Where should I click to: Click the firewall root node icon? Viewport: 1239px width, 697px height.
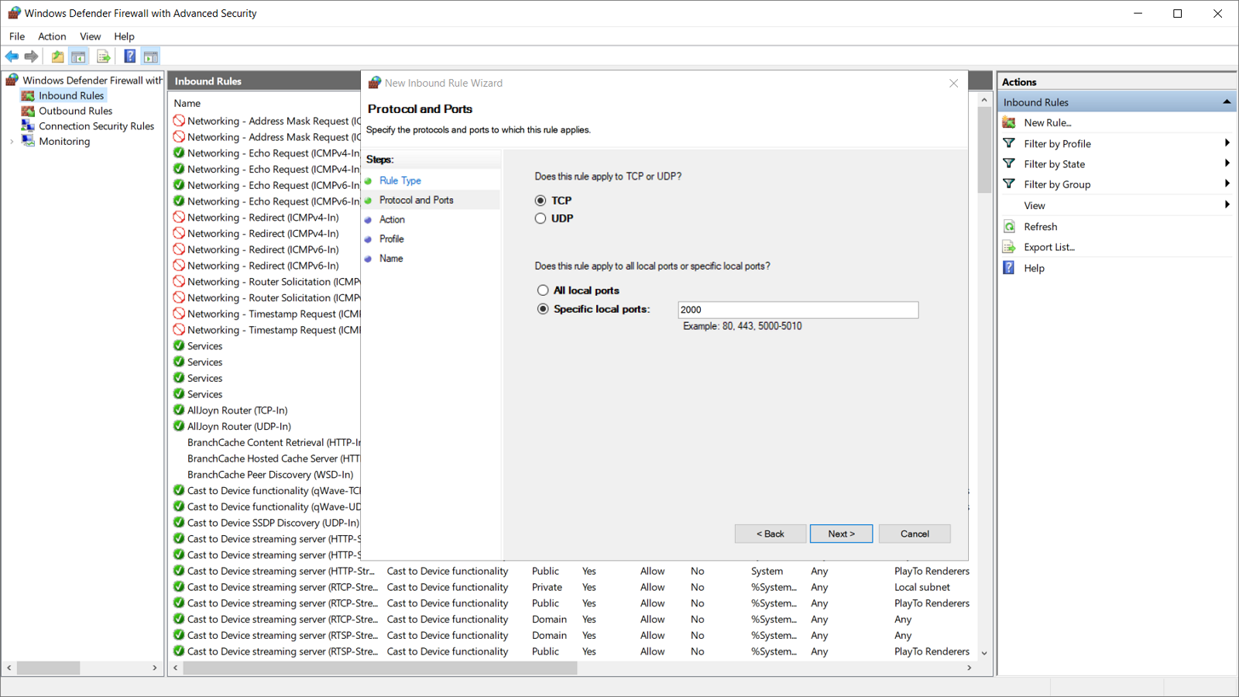coord(12,80)
